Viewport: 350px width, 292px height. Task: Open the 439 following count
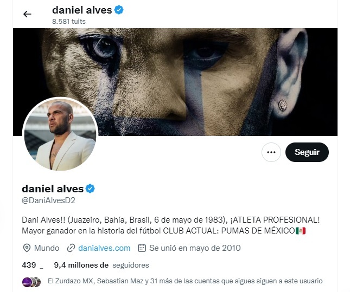coord(33,265)
